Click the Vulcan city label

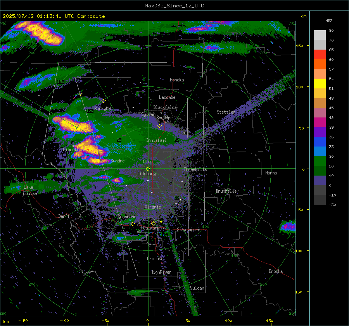197,288
